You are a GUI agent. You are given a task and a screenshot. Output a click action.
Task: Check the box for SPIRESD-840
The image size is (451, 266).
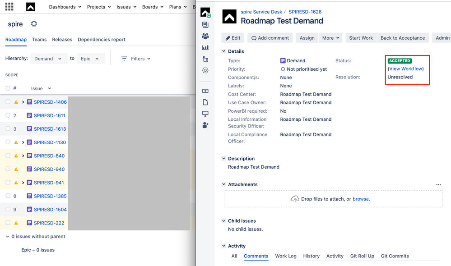coord(8,156)
